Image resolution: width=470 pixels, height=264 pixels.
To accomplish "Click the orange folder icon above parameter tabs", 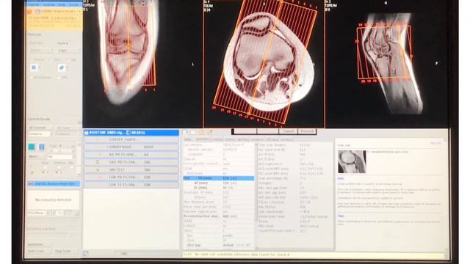I will (x=201, y=132).
